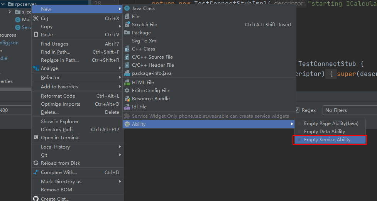Select the New menu item

pyautogui.click(x=78, y=9)
